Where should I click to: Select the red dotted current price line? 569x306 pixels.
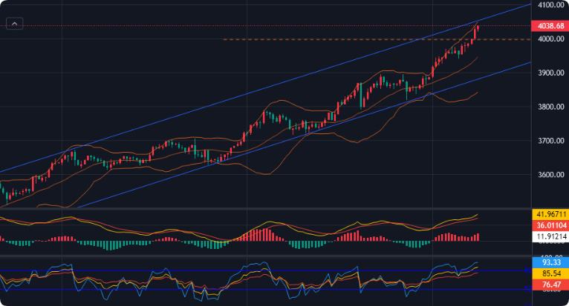(x=223, y=26)
